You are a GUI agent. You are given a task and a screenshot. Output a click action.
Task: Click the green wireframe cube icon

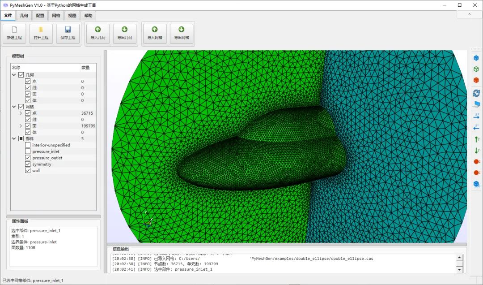pyautogui.click(x=476, y=69)
